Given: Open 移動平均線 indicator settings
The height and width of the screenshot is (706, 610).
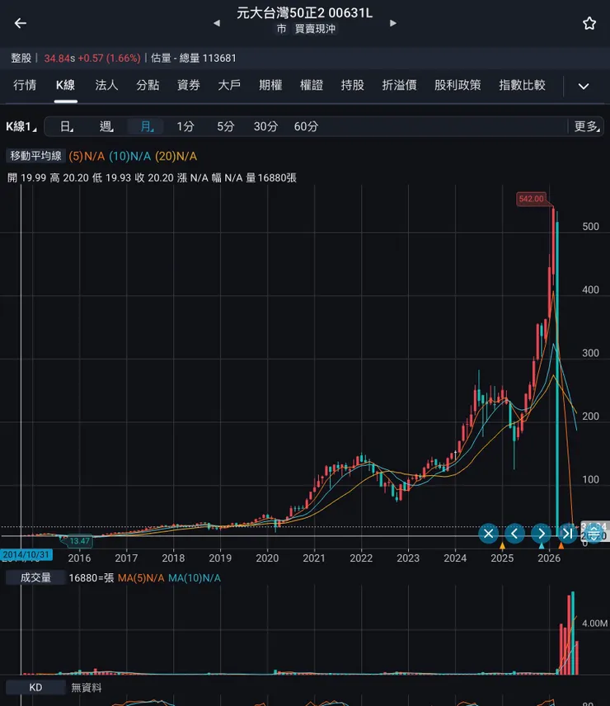Looking at the screenshot, I should (x=35, y=156).
